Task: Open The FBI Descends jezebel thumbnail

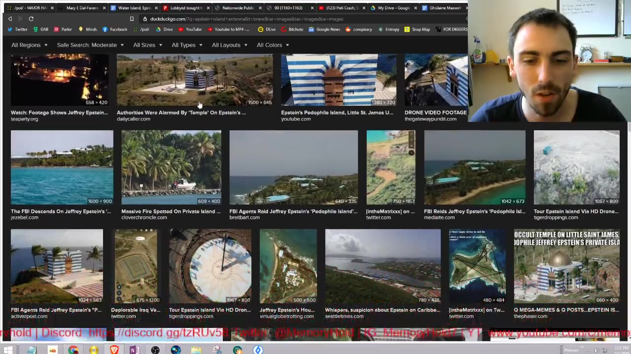Action: click(x=62, y=167)
